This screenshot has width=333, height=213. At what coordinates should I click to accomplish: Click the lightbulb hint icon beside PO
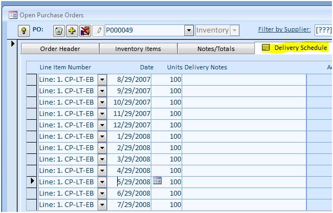pyautogui.click(x=23, y=31)
